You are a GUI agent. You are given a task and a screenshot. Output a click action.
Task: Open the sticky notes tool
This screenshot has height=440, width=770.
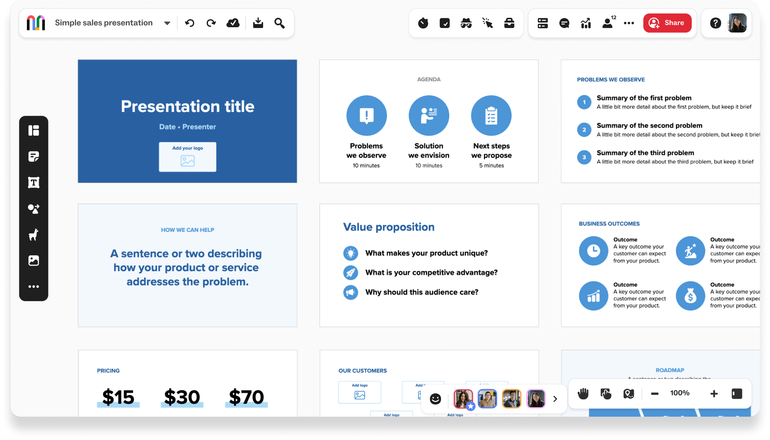(x=34, y=157)
